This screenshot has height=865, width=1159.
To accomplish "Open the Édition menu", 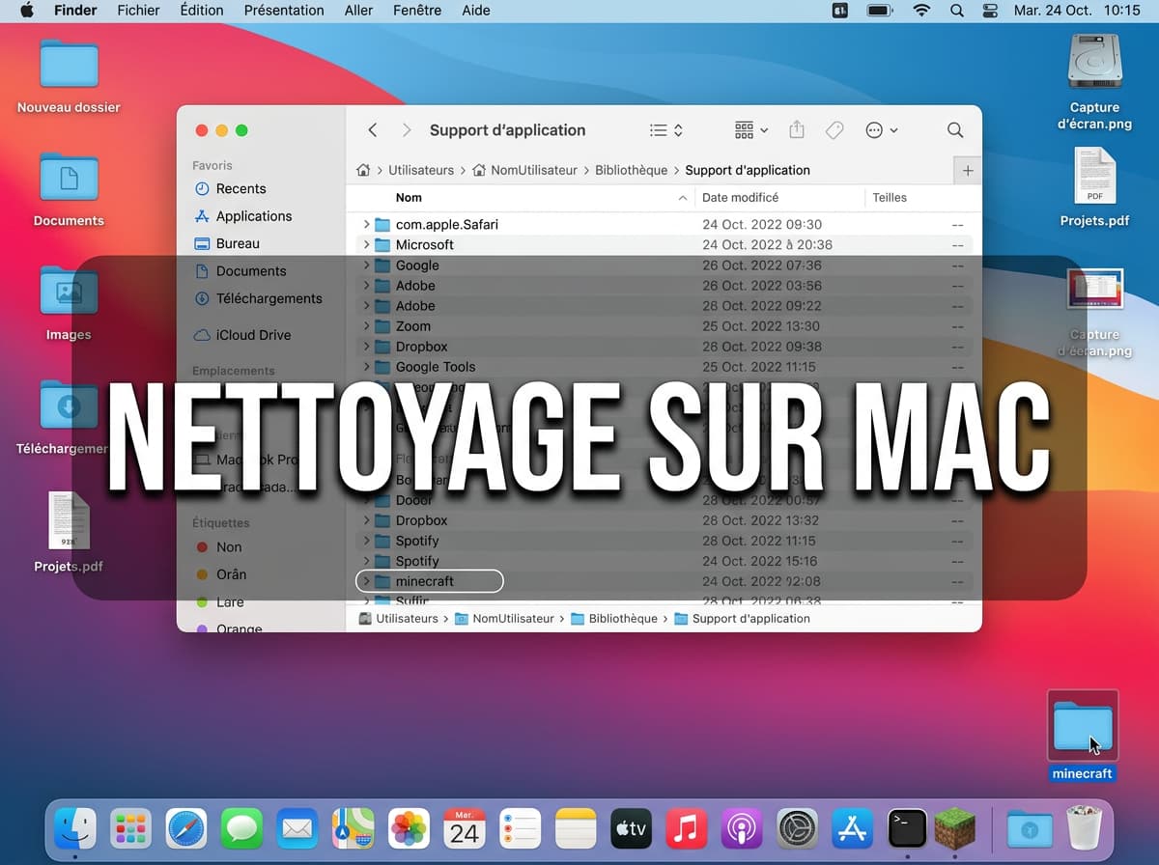I will point(202,11).
